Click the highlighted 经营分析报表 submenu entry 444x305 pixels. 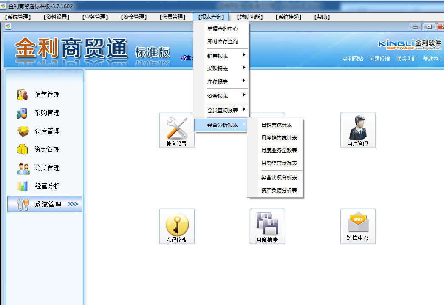(221, 125)
